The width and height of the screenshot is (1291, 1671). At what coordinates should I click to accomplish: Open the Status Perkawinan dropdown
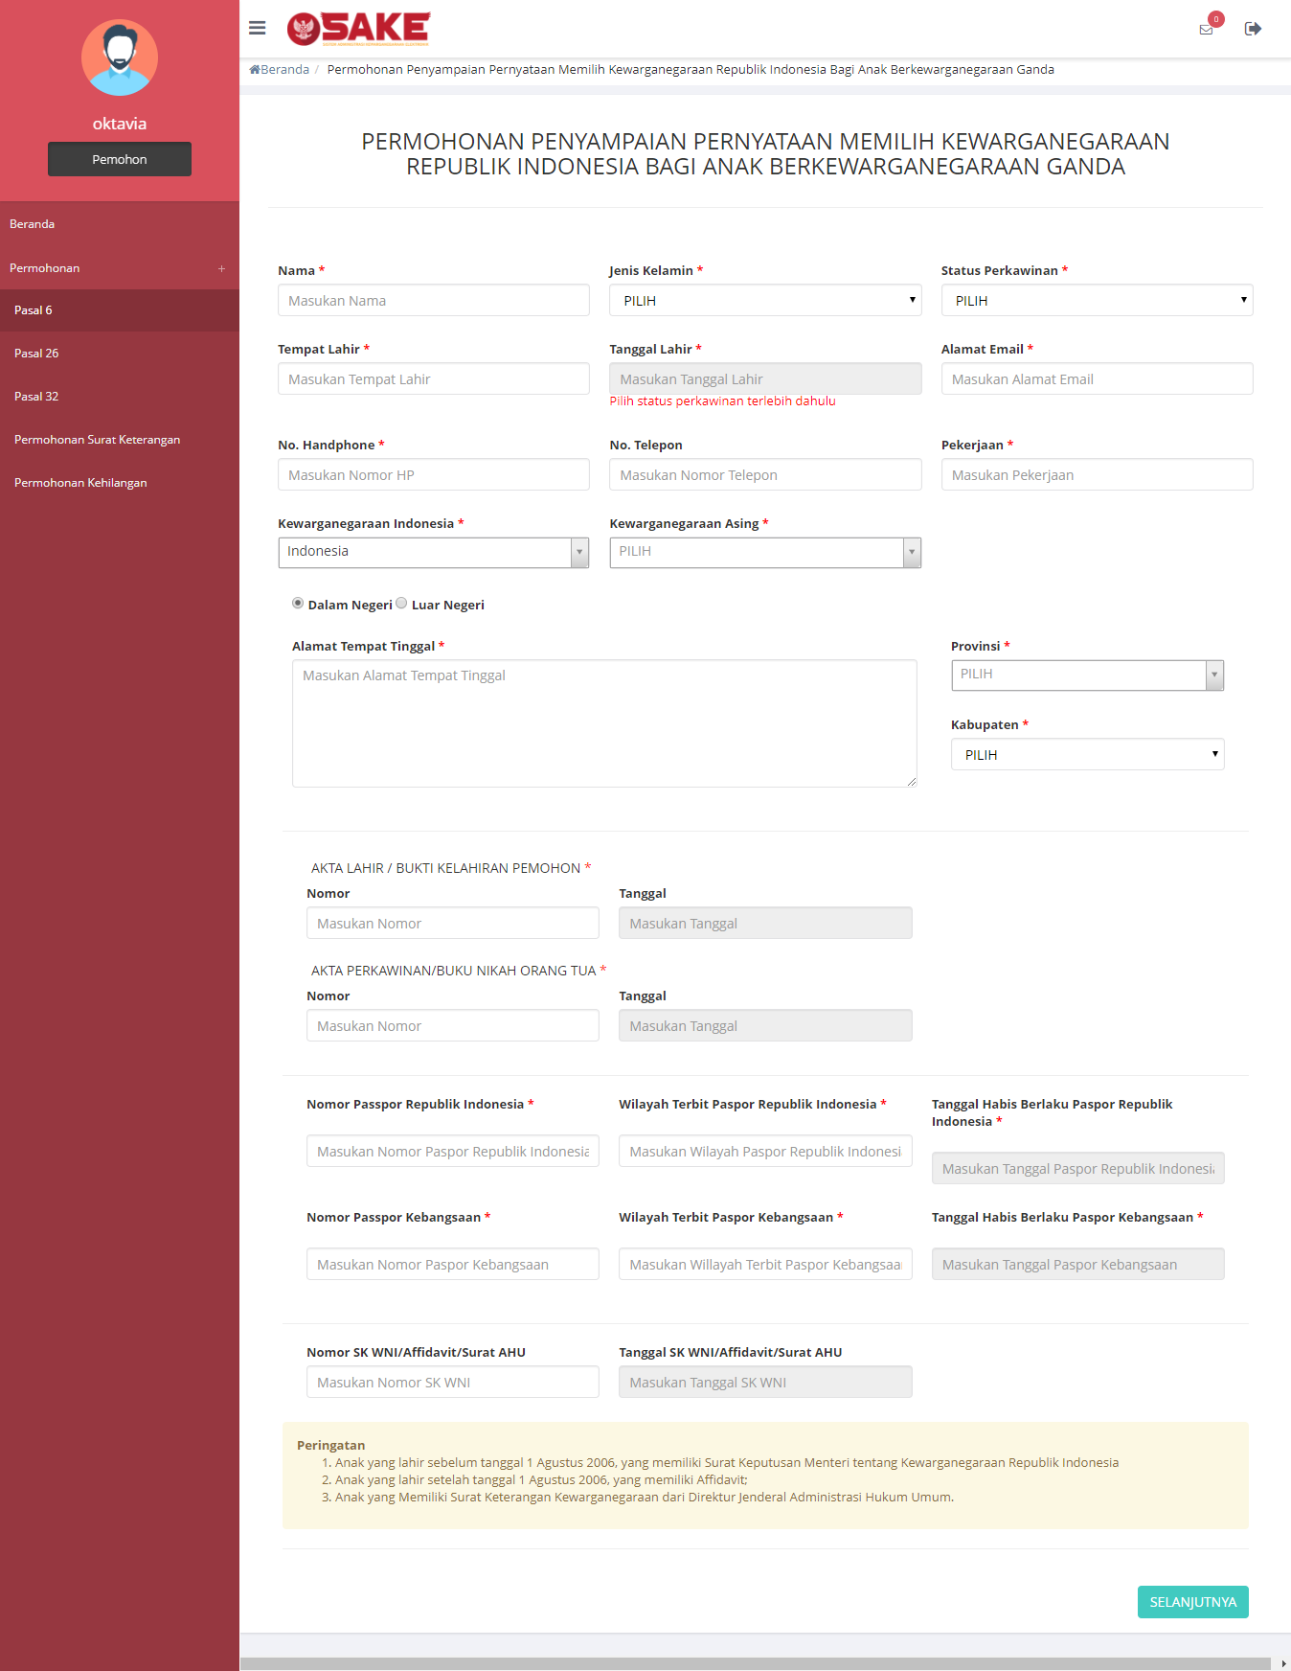point(1096,301)
